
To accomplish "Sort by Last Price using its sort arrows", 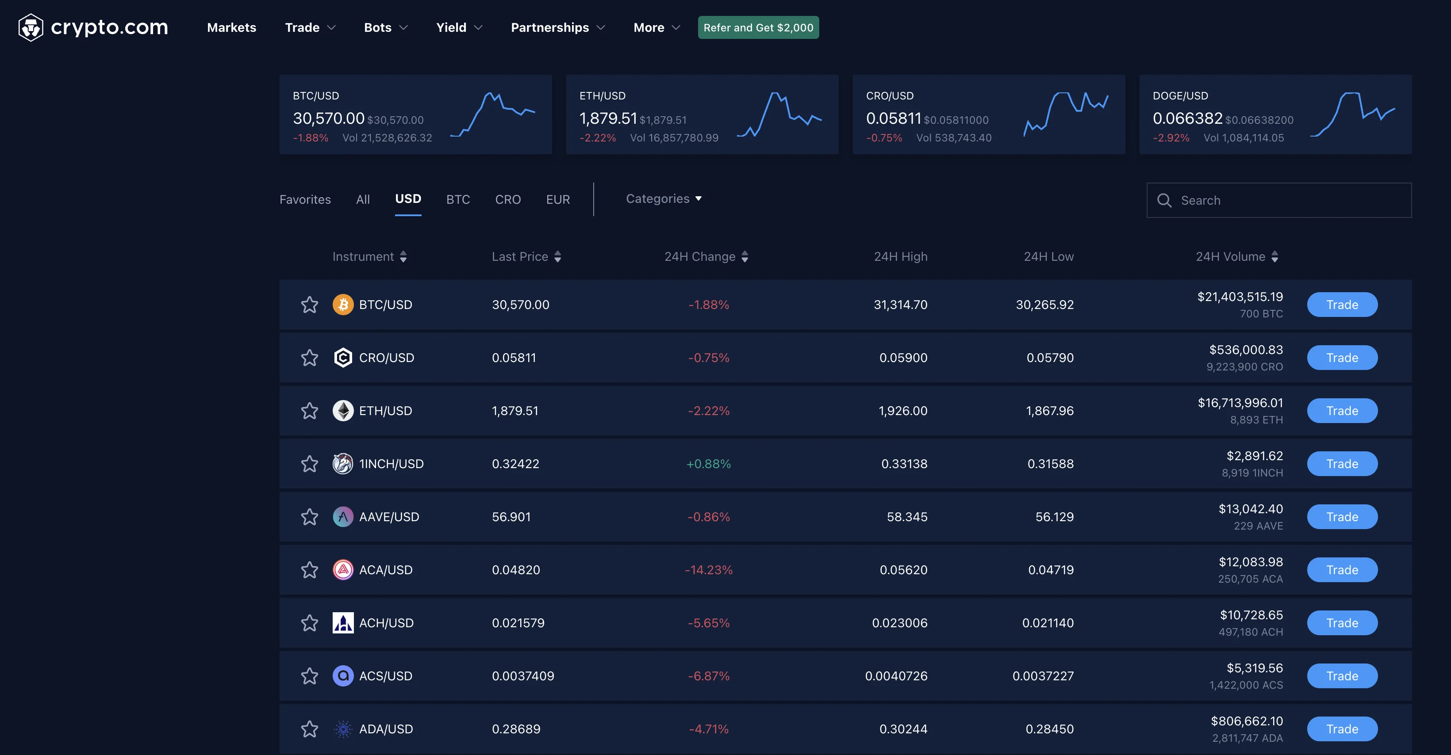I will pyautogui.click(x=558, y=257).
